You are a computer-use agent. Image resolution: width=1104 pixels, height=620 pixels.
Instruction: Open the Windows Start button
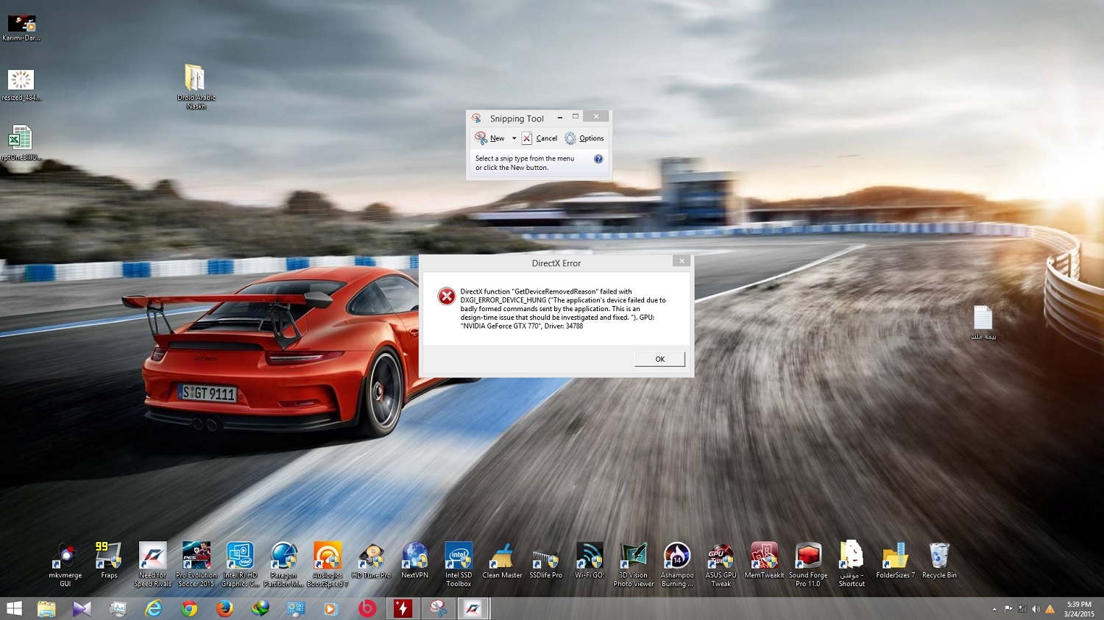tap(14, 609)
